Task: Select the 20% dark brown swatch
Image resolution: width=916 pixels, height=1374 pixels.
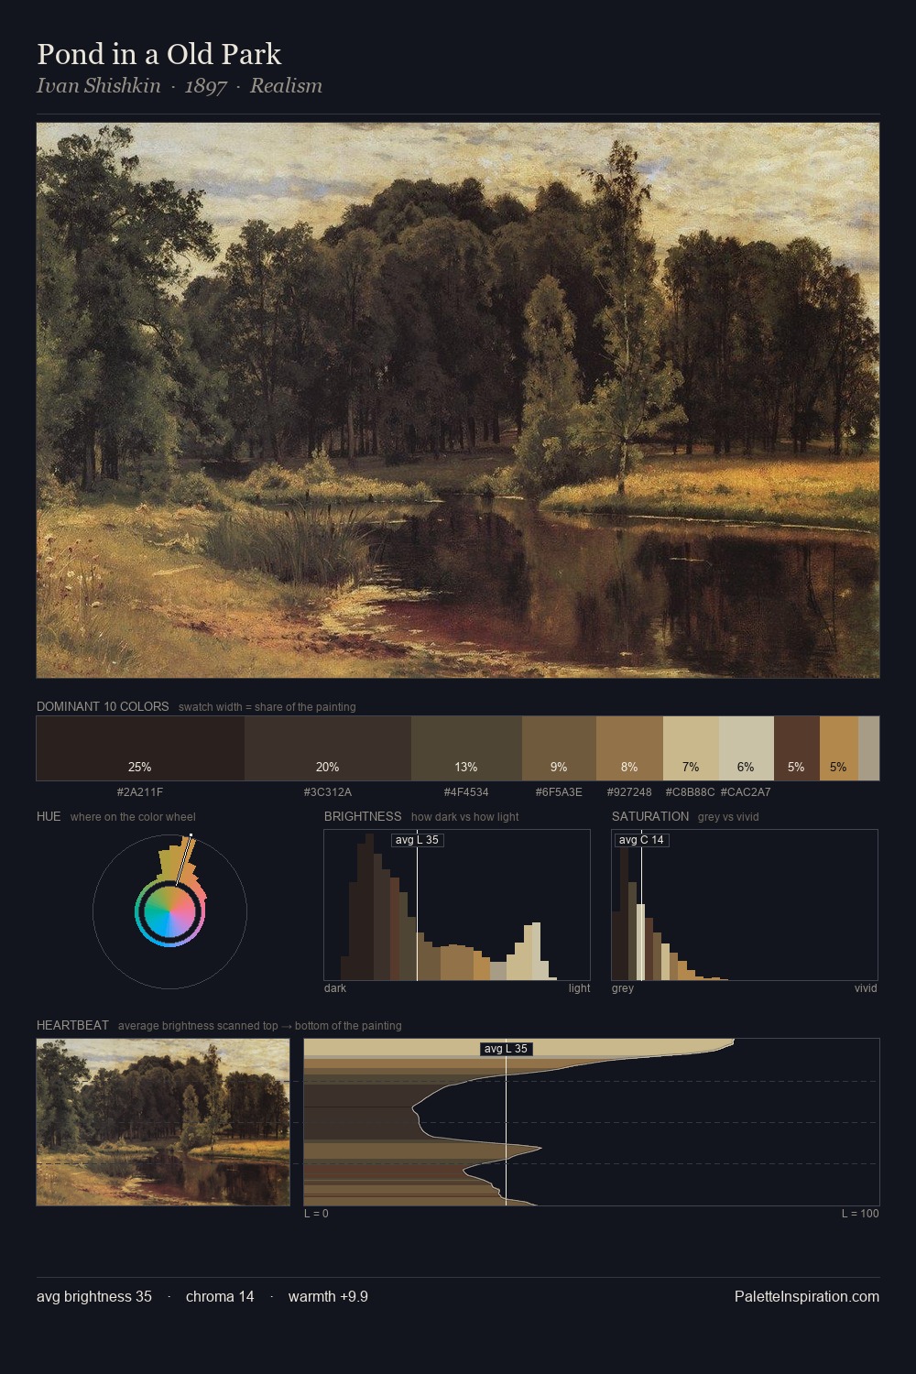Action: click(x=328, y=748)
